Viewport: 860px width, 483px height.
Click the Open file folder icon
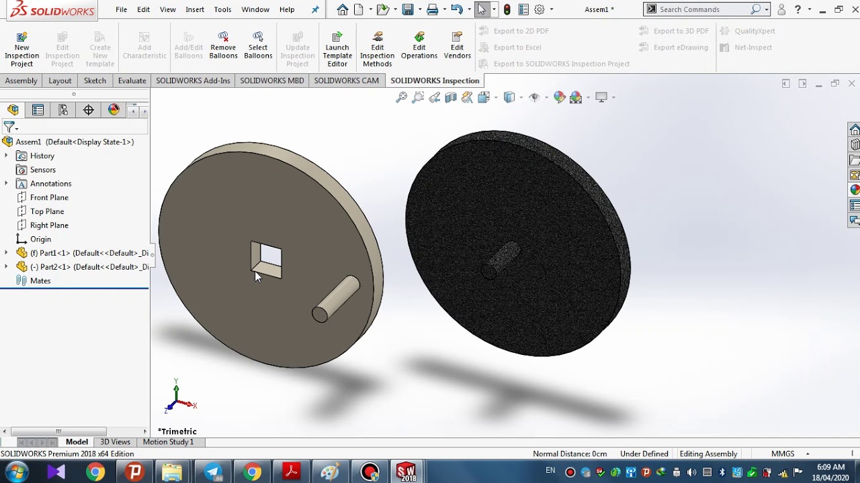pyautogui.click(x=382, y=9)
